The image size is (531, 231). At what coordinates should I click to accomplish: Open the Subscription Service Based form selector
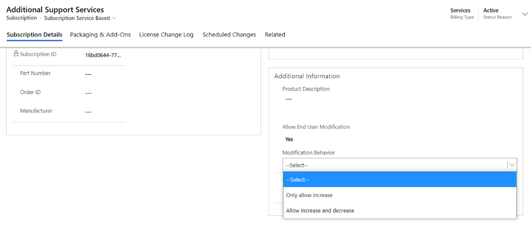(80, 18)
